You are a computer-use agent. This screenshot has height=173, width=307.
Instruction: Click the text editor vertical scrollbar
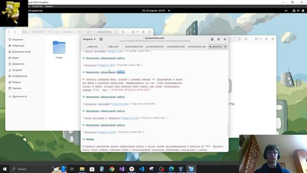click(x=228, y=129)
